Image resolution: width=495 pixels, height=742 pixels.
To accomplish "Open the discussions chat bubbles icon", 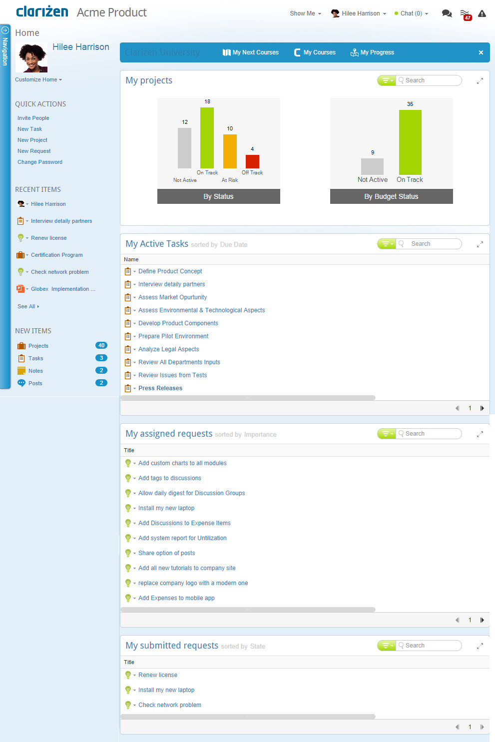I will [447, 13].
